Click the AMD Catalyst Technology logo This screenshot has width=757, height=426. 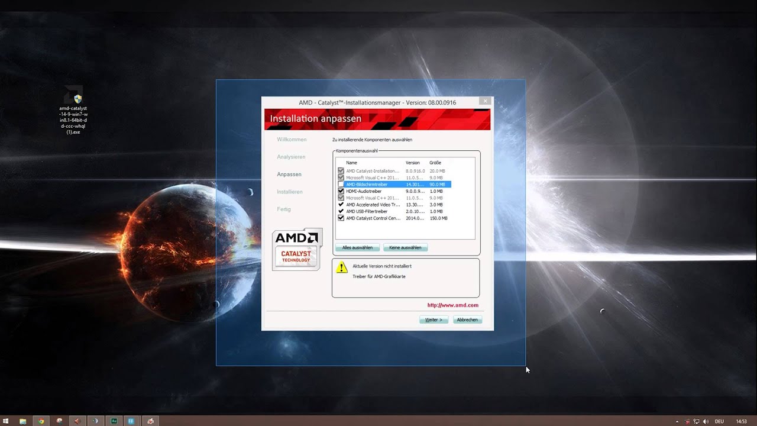[297, 249]
